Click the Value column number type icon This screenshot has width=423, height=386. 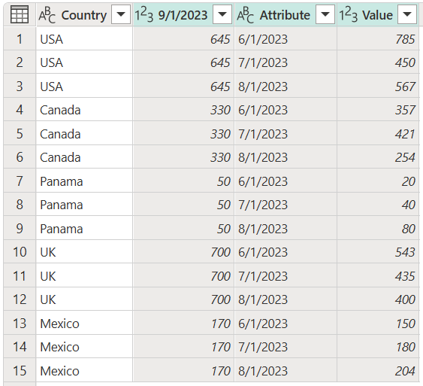pos(349,15)
